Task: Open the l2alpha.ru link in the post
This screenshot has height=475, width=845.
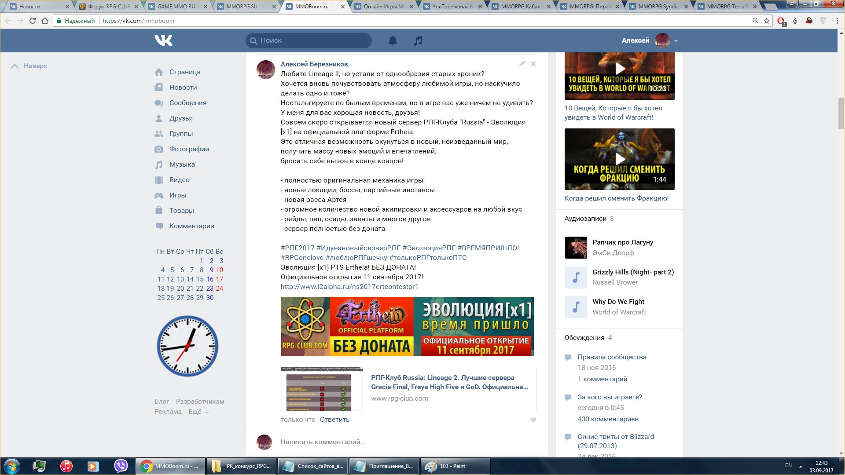Action: click(x=349, y=287)
